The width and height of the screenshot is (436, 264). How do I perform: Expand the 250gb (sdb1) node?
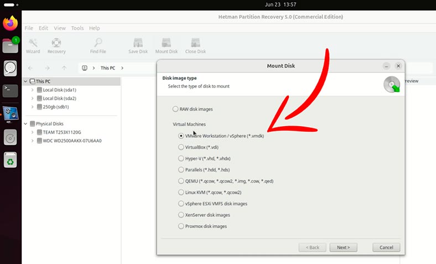[32, 107]
